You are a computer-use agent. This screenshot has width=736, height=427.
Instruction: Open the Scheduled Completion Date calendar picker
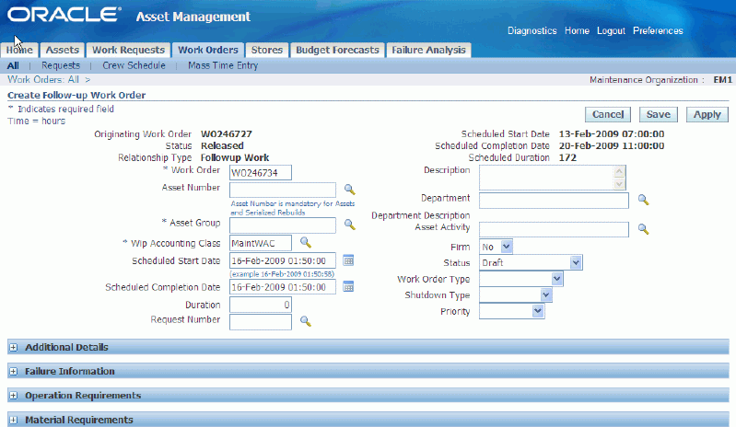click(x=348, y=287)
